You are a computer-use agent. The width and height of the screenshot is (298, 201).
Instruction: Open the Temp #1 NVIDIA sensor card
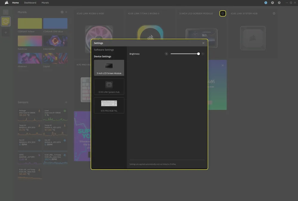(x=30, y=130)
